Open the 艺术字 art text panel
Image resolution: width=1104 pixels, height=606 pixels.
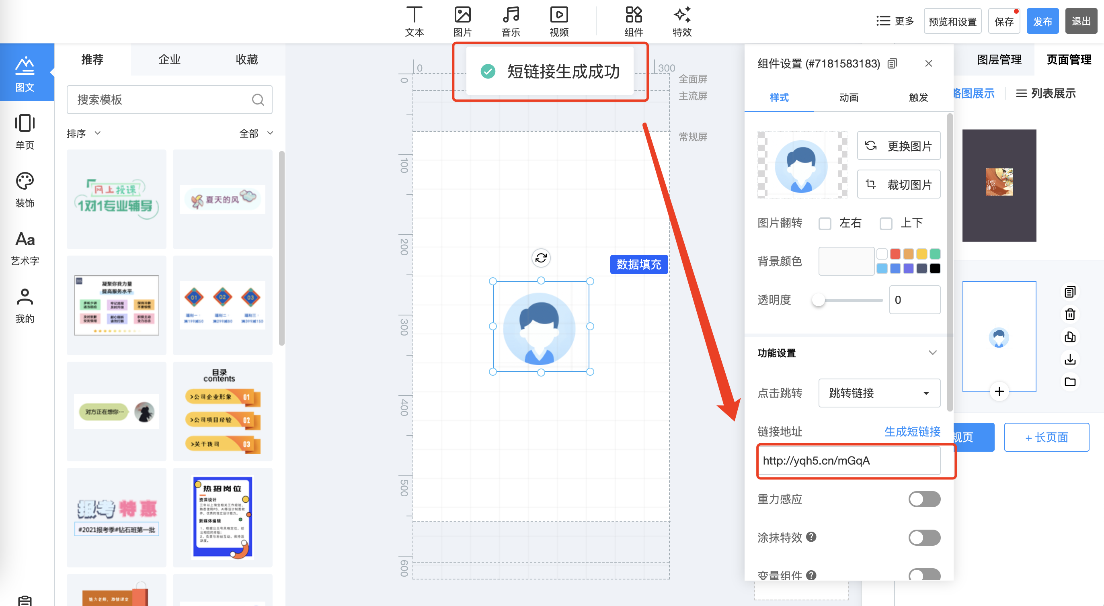pyautogui.click(x=25, y=247)
